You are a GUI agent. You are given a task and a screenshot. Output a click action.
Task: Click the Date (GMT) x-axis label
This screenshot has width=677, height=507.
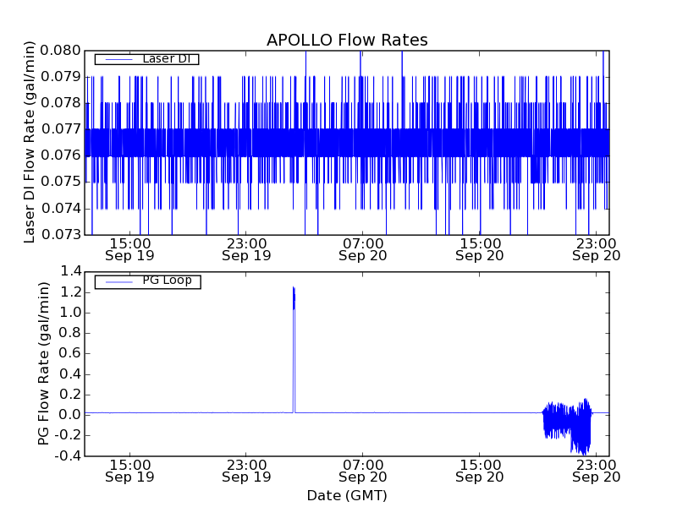[347, 495]
